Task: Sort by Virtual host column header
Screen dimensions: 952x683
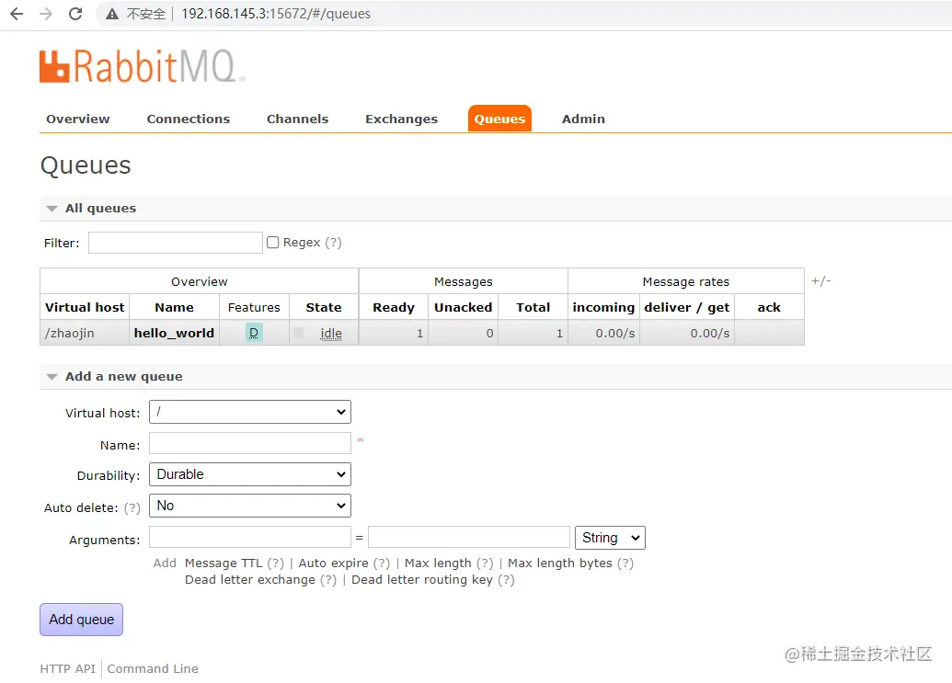Action: (85, 308)
